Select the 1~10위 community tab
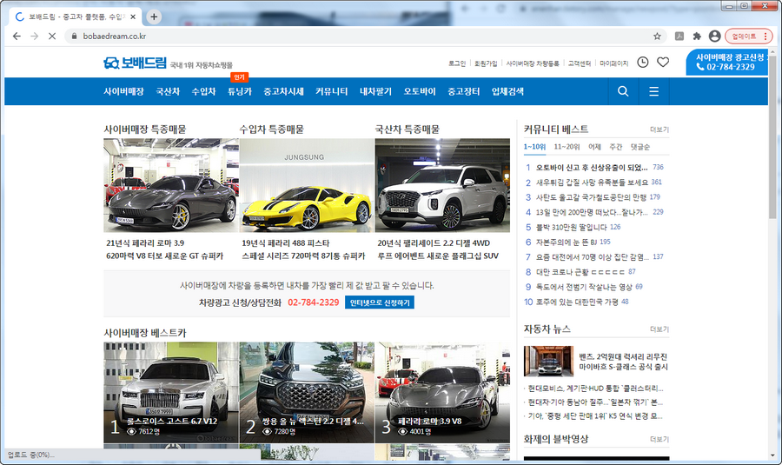The image size is (782, 465). point(534,147)
